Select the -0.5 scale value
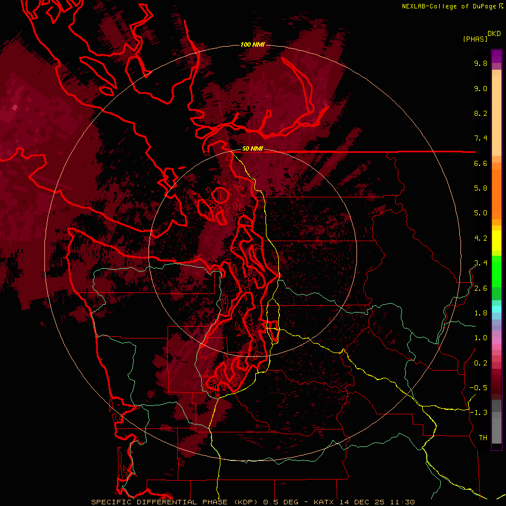Screen dimensions: 506x506 tap(478, 388)
